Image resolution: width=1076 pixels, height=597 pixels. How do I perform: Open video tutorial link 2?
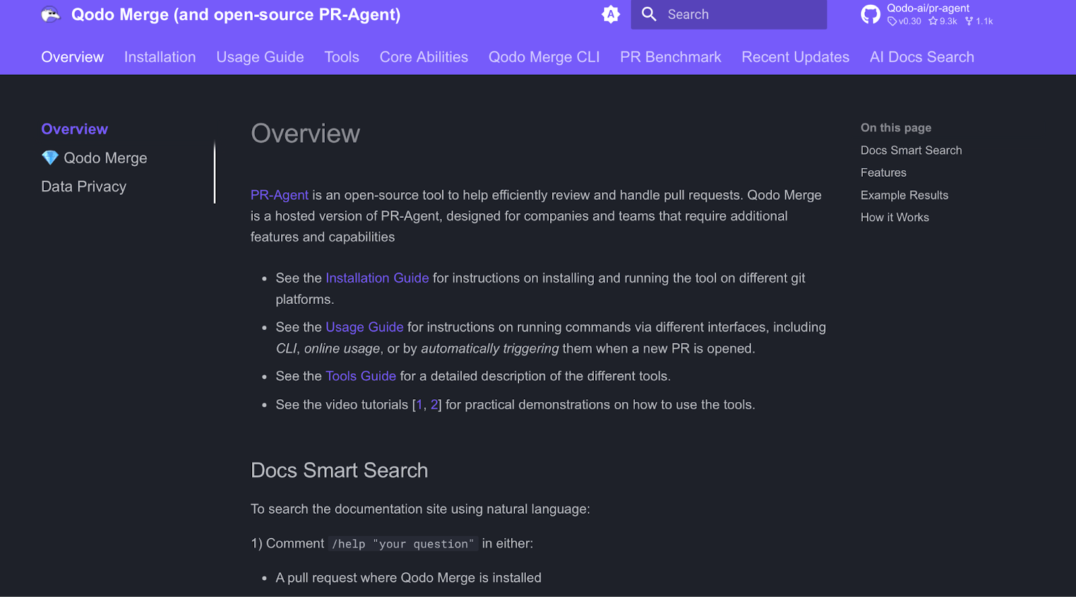coord(434,405)
